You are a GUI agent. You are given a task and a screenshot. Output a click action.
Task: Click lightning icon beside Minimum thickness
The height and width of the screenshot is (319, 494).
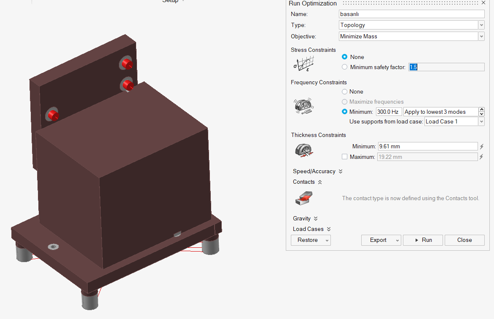[481, 146]
